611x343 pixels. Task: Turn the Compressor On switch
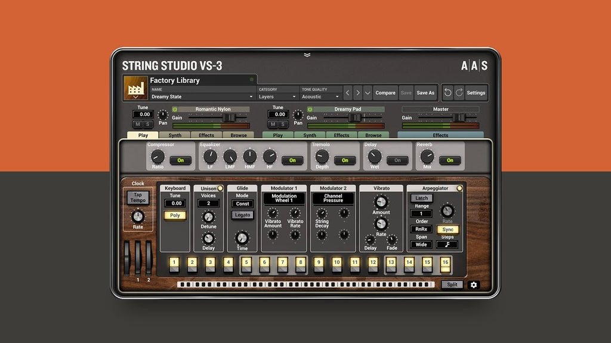pyautogui.click(x=180, y=160)
